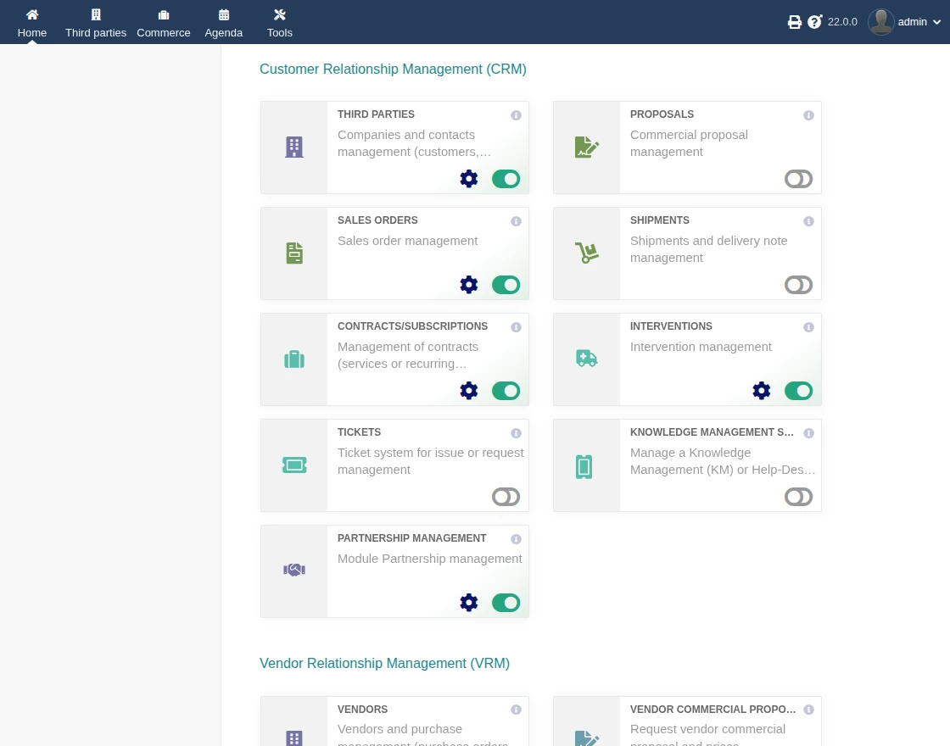950x746 pixels.
Task: Click the info button on Third Parties module
Action: pyautogui.click(x=516, y=115)
